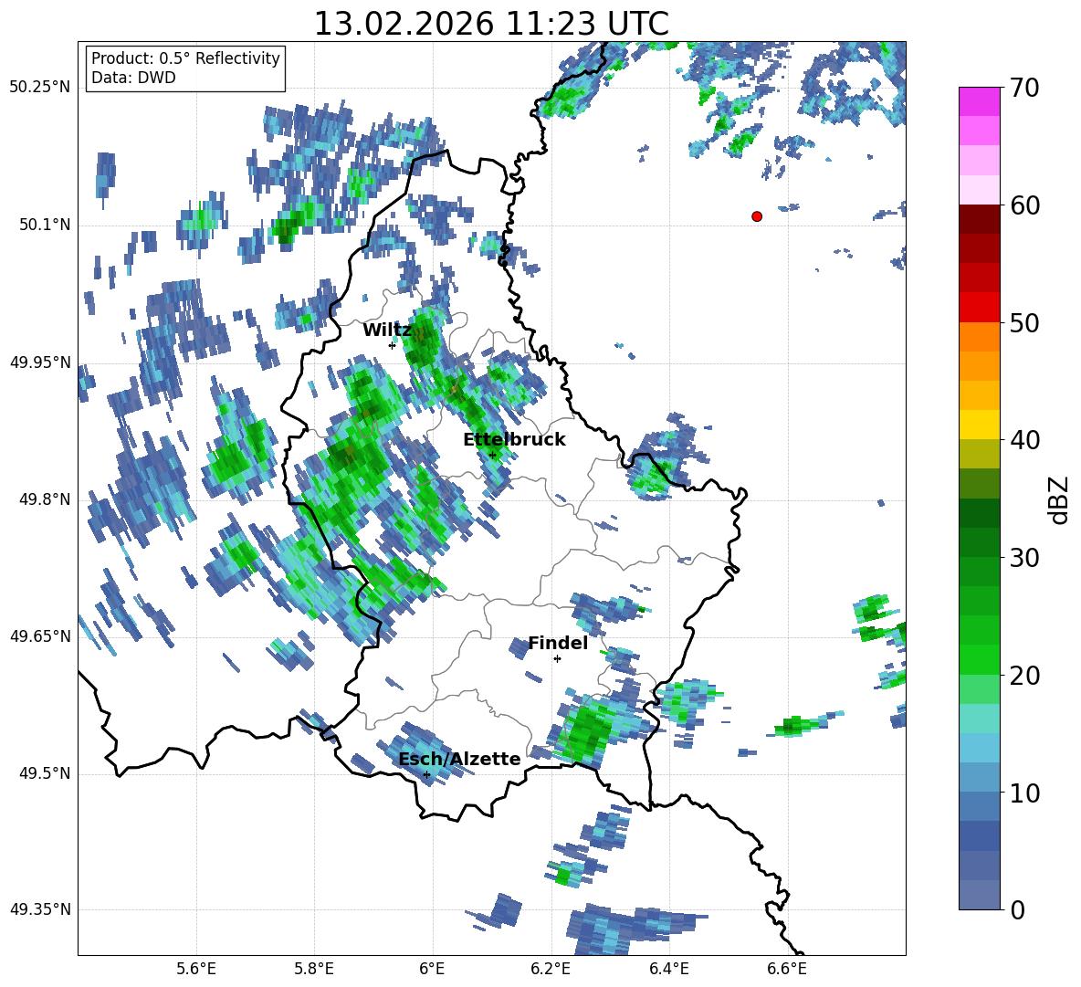Click the 49.95°N latitude label
The height and width of the screenshot is (987, 1081).
tap(40, 362)
